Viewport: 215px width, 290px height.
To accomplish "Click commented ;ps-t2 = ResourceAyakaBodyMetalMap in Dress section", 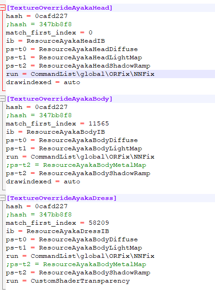I will click(76, 264).
